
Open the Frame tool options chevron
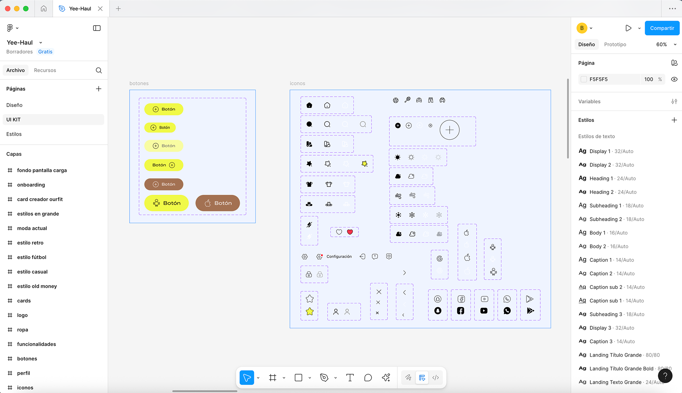284,378
